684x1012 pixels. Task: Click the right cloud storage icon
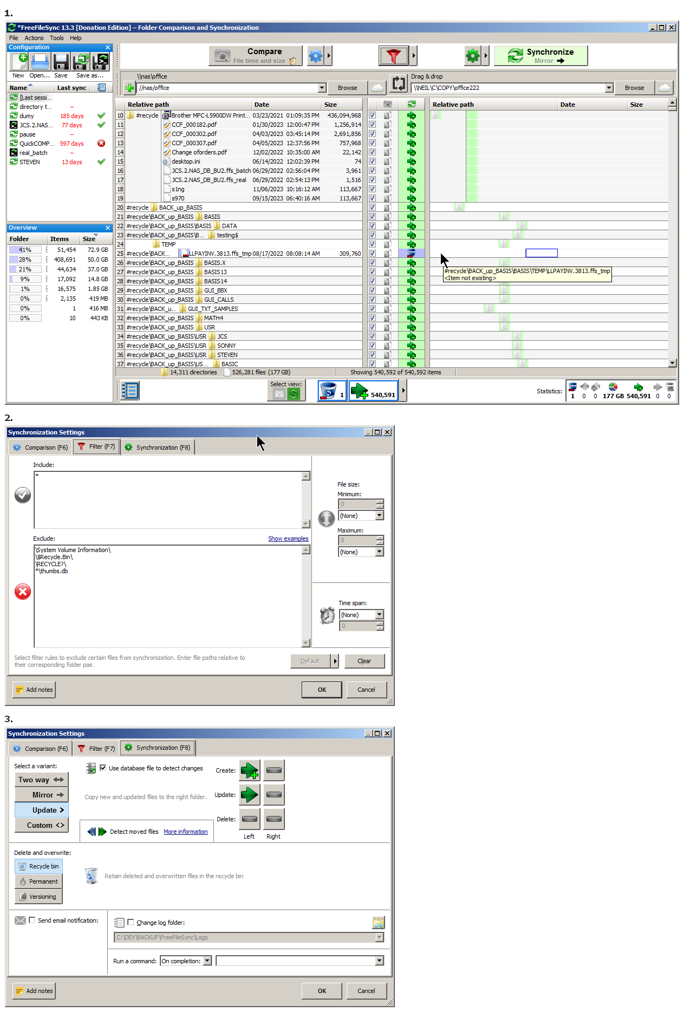pyautogui.click(x=665, y=87)
